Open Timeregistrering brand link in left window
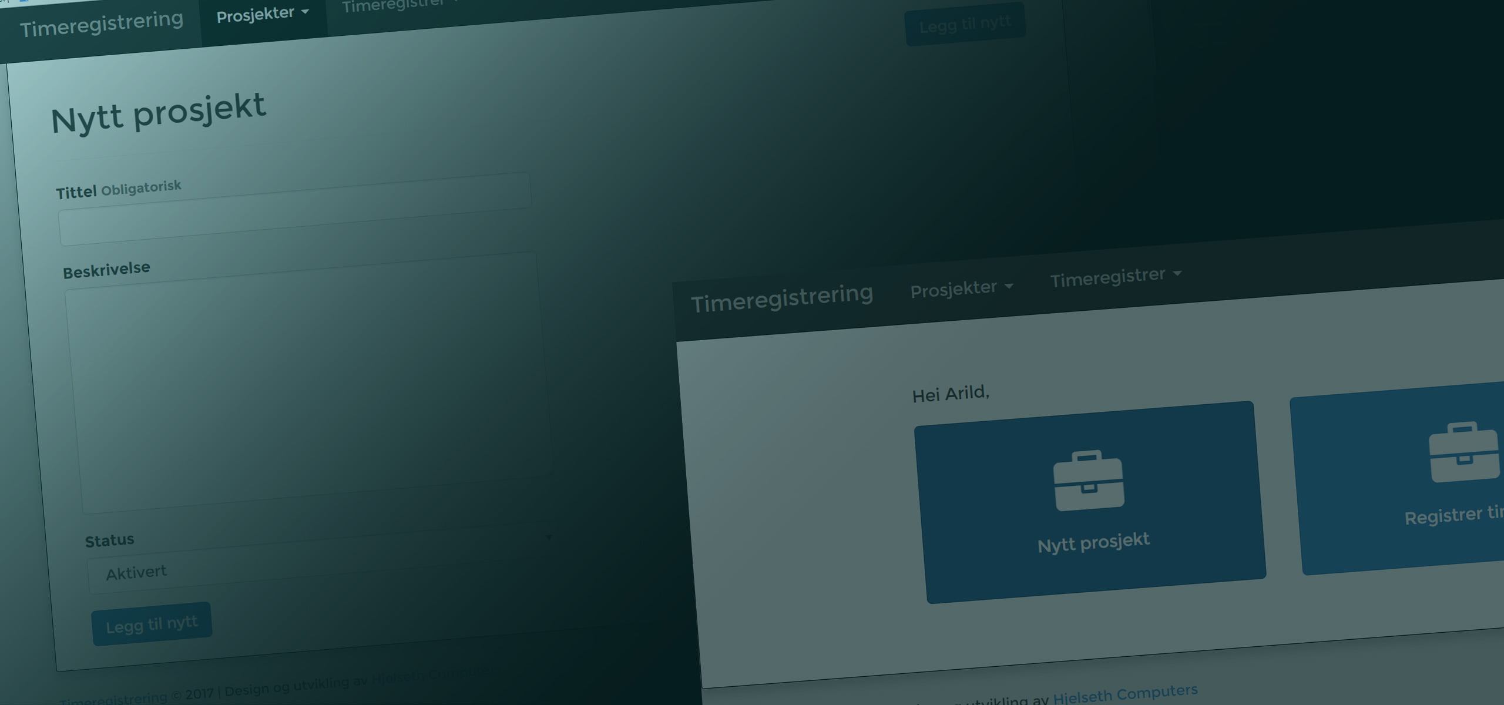 coord(102,23)
